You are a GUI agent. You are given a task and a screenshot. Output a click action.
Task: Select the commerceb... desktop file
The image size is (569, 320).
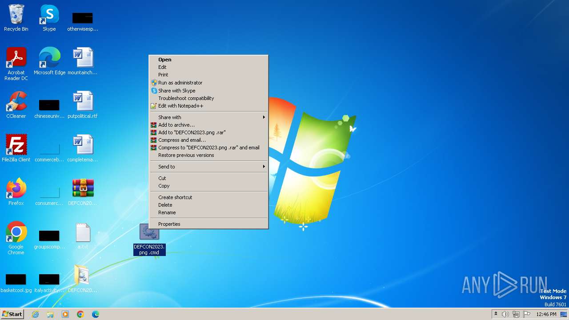click(49, 152)
